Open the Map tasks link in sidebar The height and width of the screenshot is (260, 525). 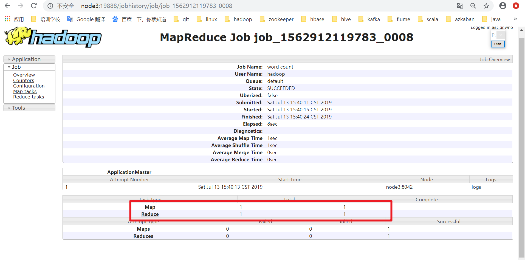pyautogui.click(x=25, y=91)
